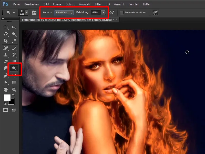Select the Path Selection tool
This screenshot has height=154, width=205.
5,82
